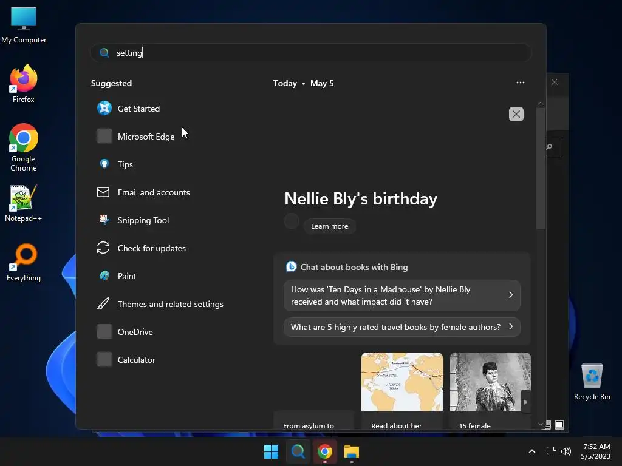Click the 'Today • May 5' heading
The image size is (622, 466).
point(304,83)
